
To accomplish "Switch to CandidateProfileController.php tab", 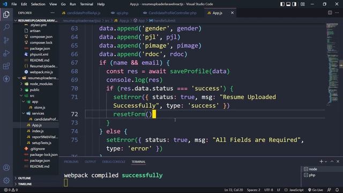I will point(170,13).
